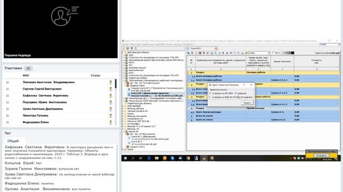
Task: Click the speaker avatar video thumbnail
Action: tap(61, 29)
